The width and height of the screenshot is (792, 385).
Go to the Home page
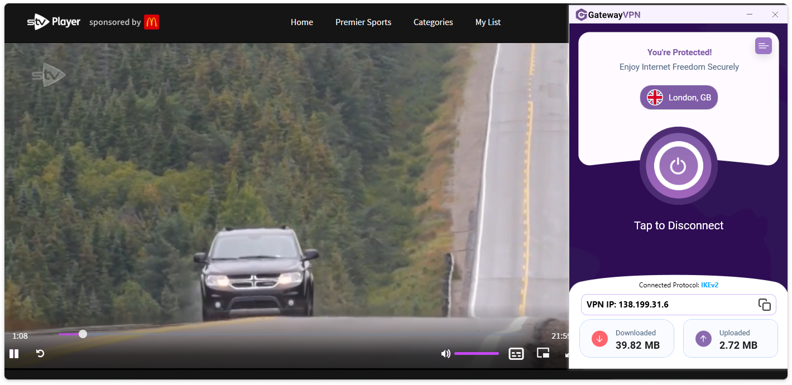(301, 22)
